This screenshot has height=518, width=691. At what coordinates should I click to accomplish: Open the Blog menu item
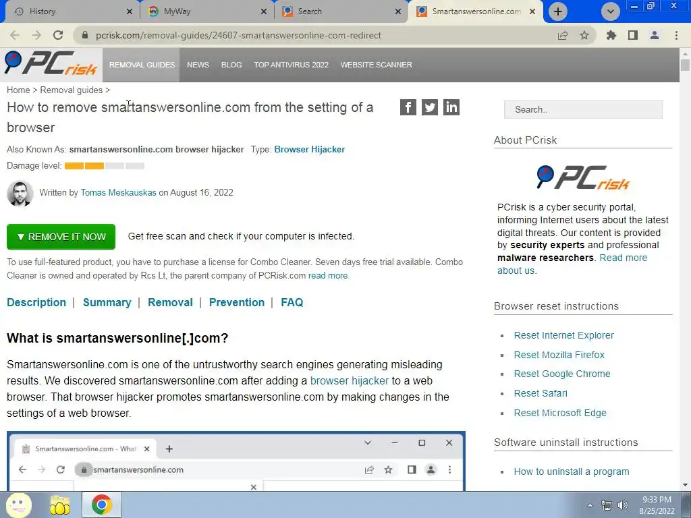coord(231,65)
